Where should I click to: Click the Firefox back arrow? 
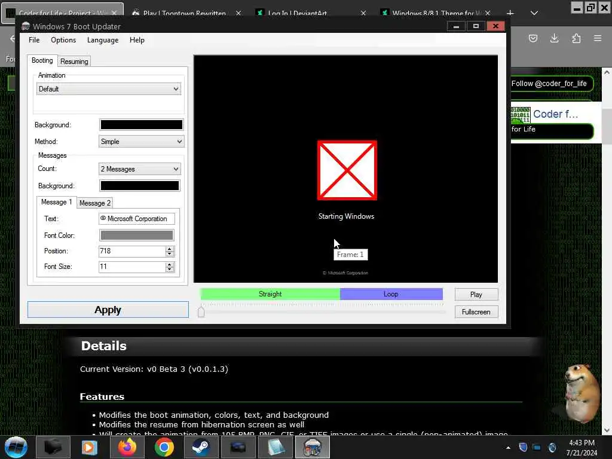click(x=13, y=38)
